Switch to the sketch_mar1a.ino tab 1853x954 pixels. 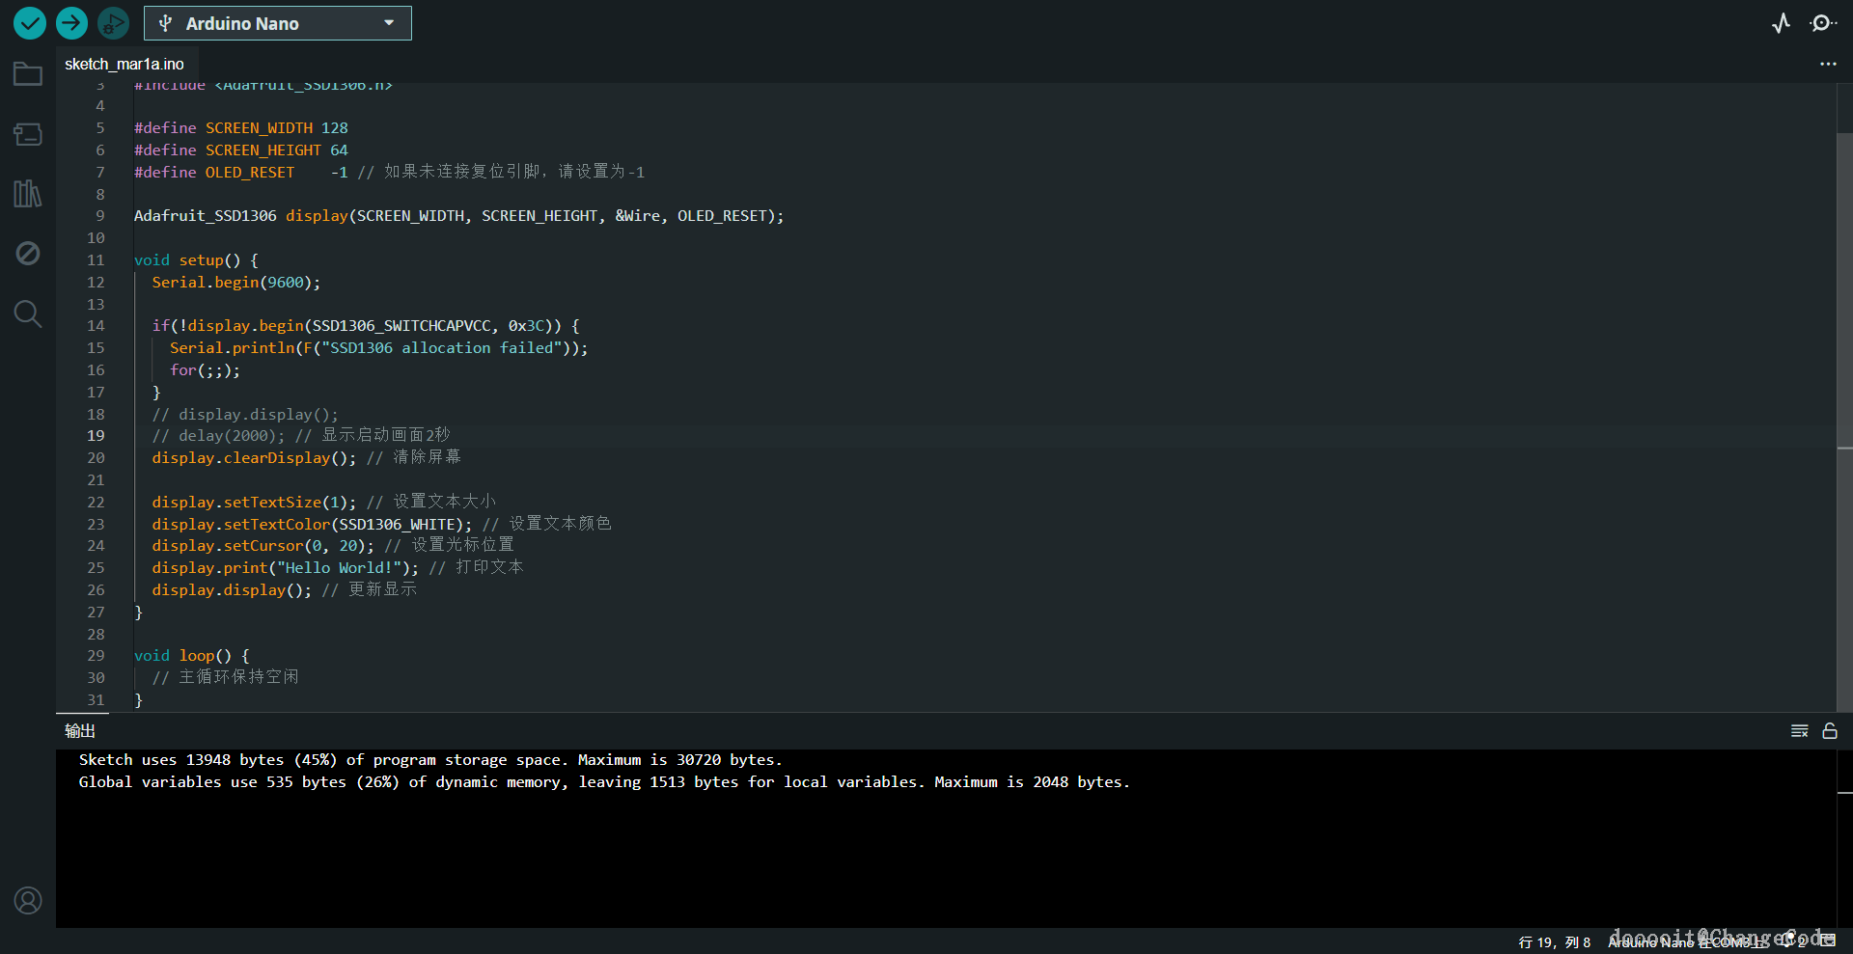(x=124, y=65)
